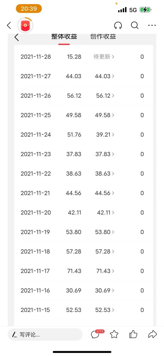Open comments bubble showing 3173
Screen dimensions: 164x356
(x=95, y=334)
